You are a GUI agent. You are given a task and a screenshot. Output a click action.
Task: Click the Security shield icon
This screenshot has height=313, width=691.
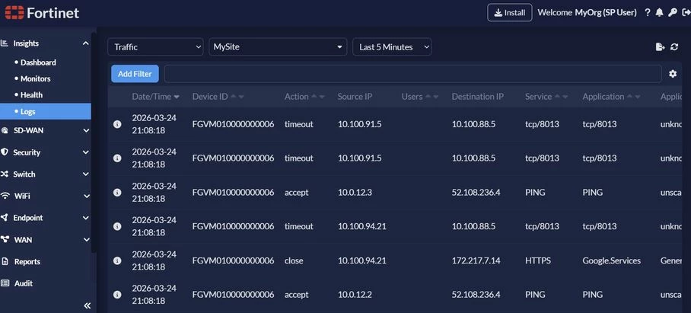[x=5, y=152]
